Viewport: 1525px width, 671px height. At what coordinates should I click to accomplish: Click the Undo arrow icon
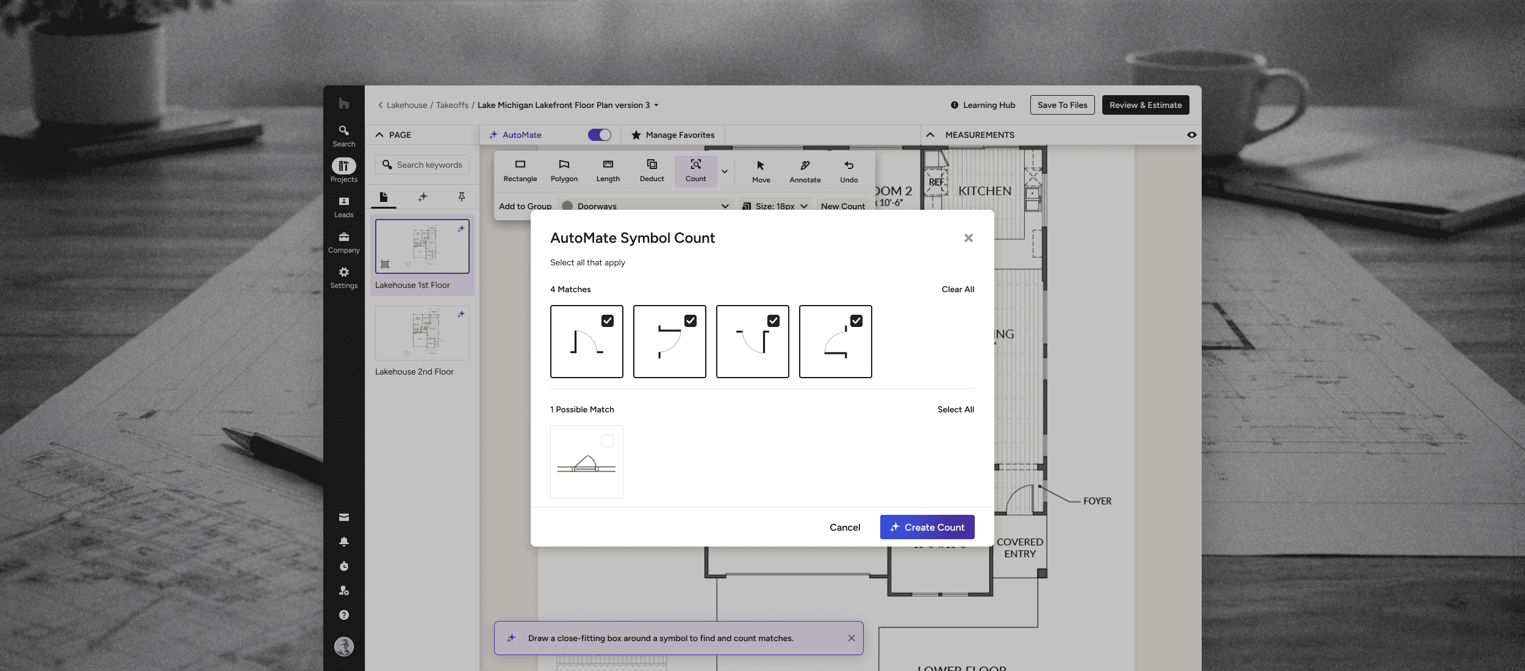click(849, 165)
